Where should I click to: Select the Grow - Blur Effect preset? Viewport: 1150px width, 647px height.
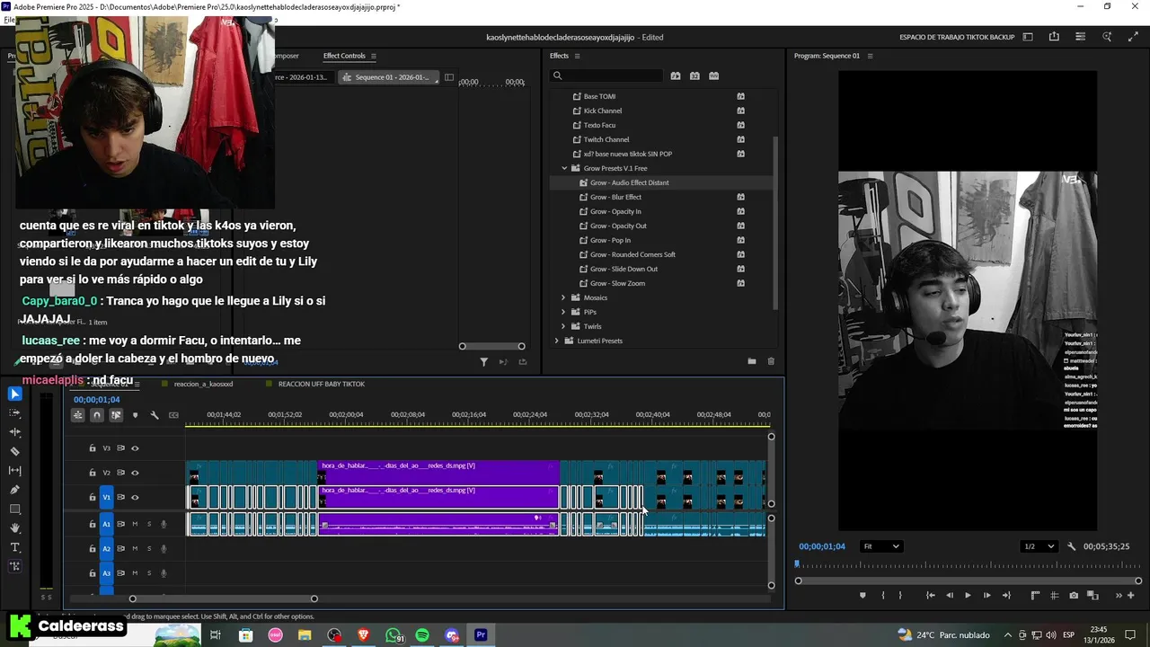[615, 197]
